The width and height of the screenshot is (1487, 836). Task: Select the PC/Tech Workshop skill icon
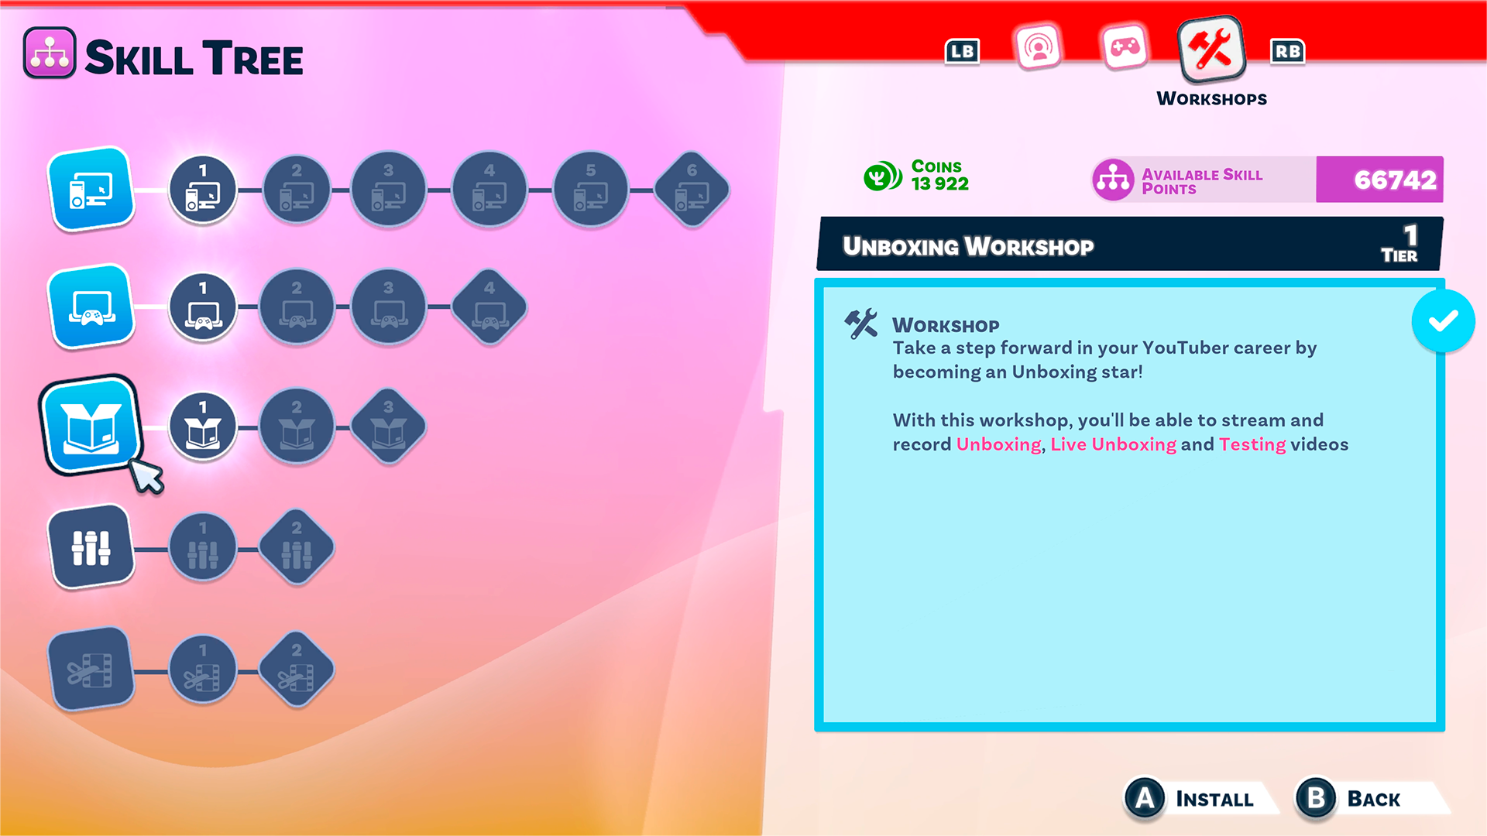click(91, 187)
